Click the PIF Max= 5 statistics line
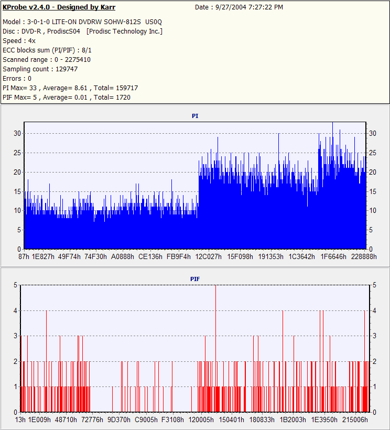Screen dimensions: 390x430 pyautogui.click(x=67, y=97)
